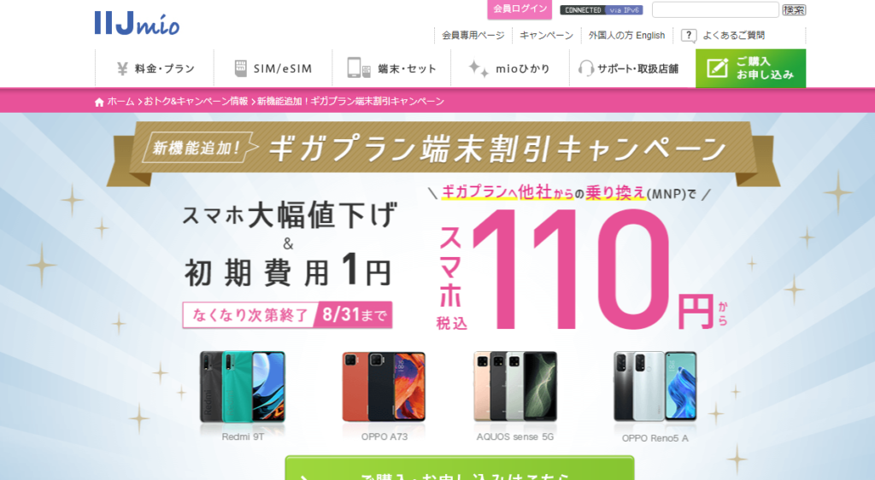The height and width of the screenshot is (480, 875).
Task: Switch to 外国人の方 English page
Action: 626,35
